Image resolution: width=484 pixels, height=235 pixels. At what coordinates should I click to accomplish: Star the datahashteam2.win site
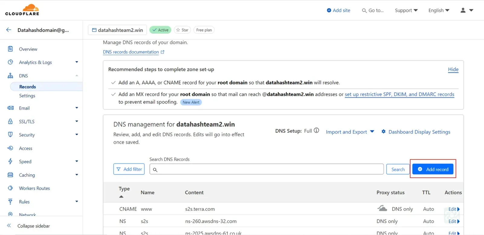pyautogui.click(x=182, y=30)
